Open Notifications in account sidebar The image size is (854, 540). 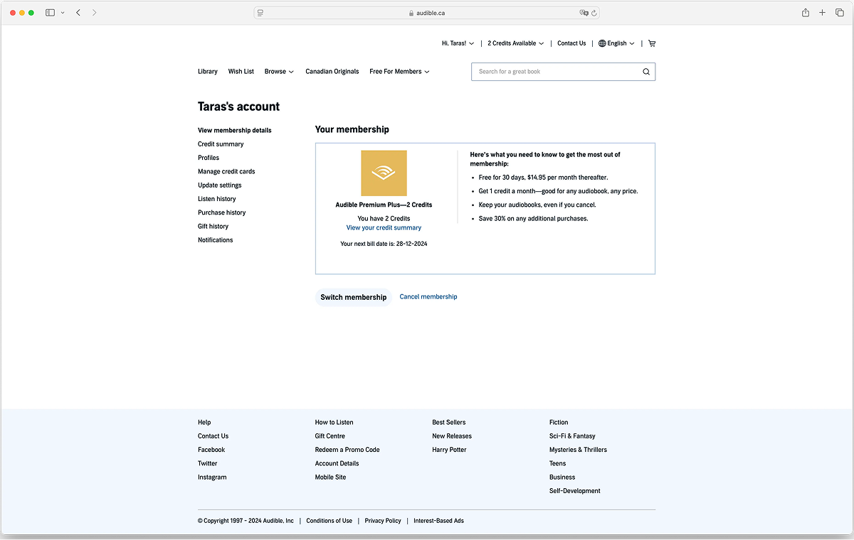[216, 240]
